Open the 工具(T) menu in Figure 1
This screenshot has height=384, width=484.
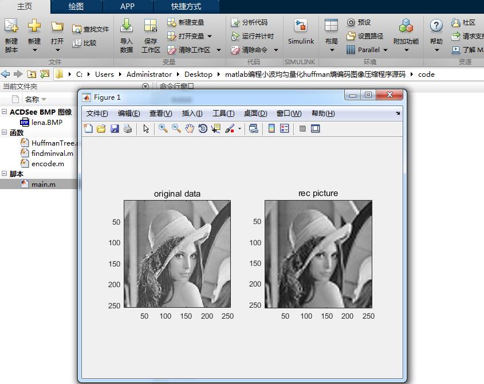pyautogui.click(x=223, y=113)
